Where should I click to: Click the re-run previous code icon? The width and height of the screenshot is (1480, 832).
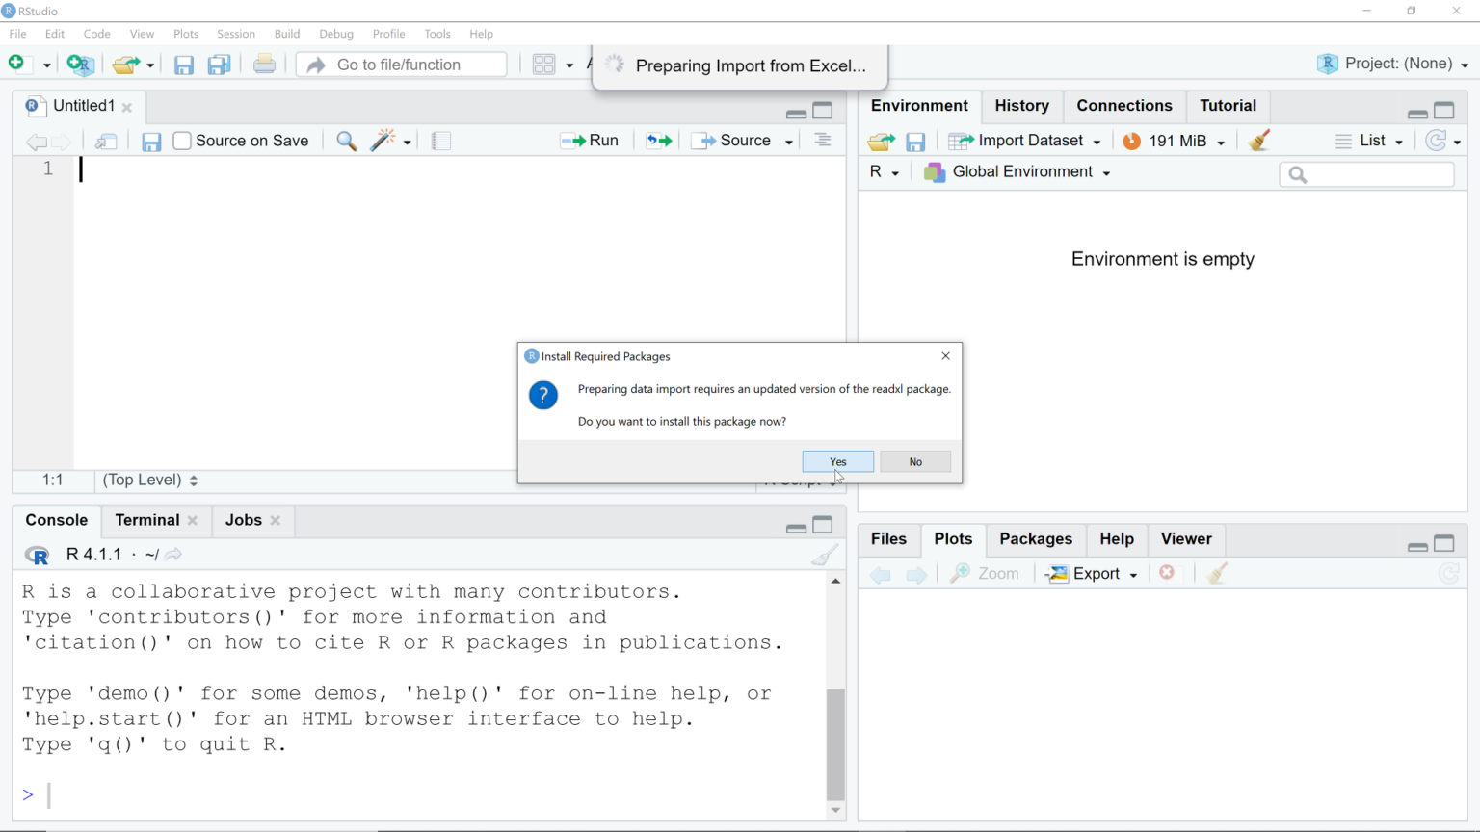[x=659, y=141]
